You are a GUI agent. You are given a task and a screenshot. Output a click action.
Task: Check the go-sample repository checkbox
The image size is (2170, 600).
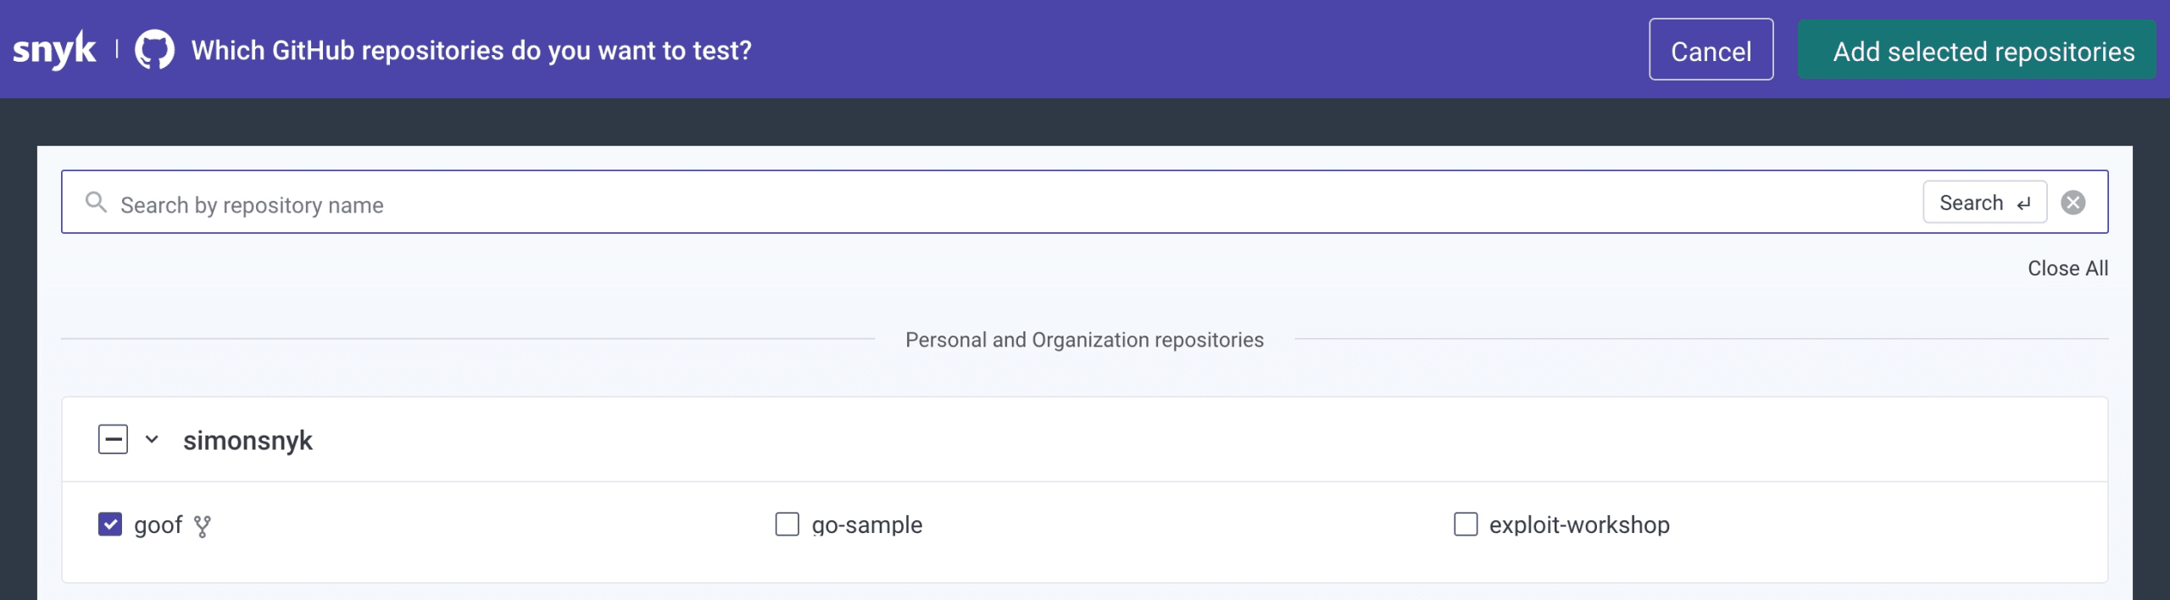787,524
